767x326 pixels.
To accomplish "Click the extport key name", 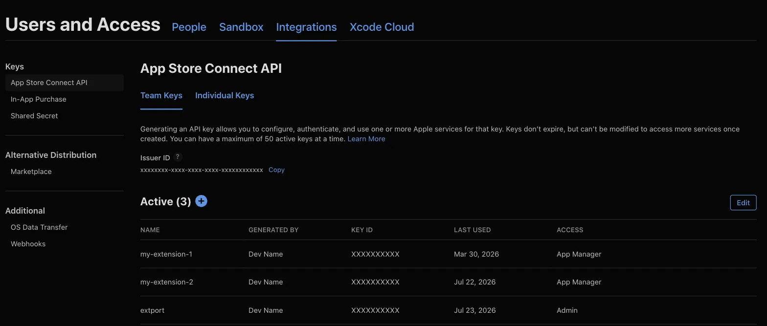I will 153,310.
